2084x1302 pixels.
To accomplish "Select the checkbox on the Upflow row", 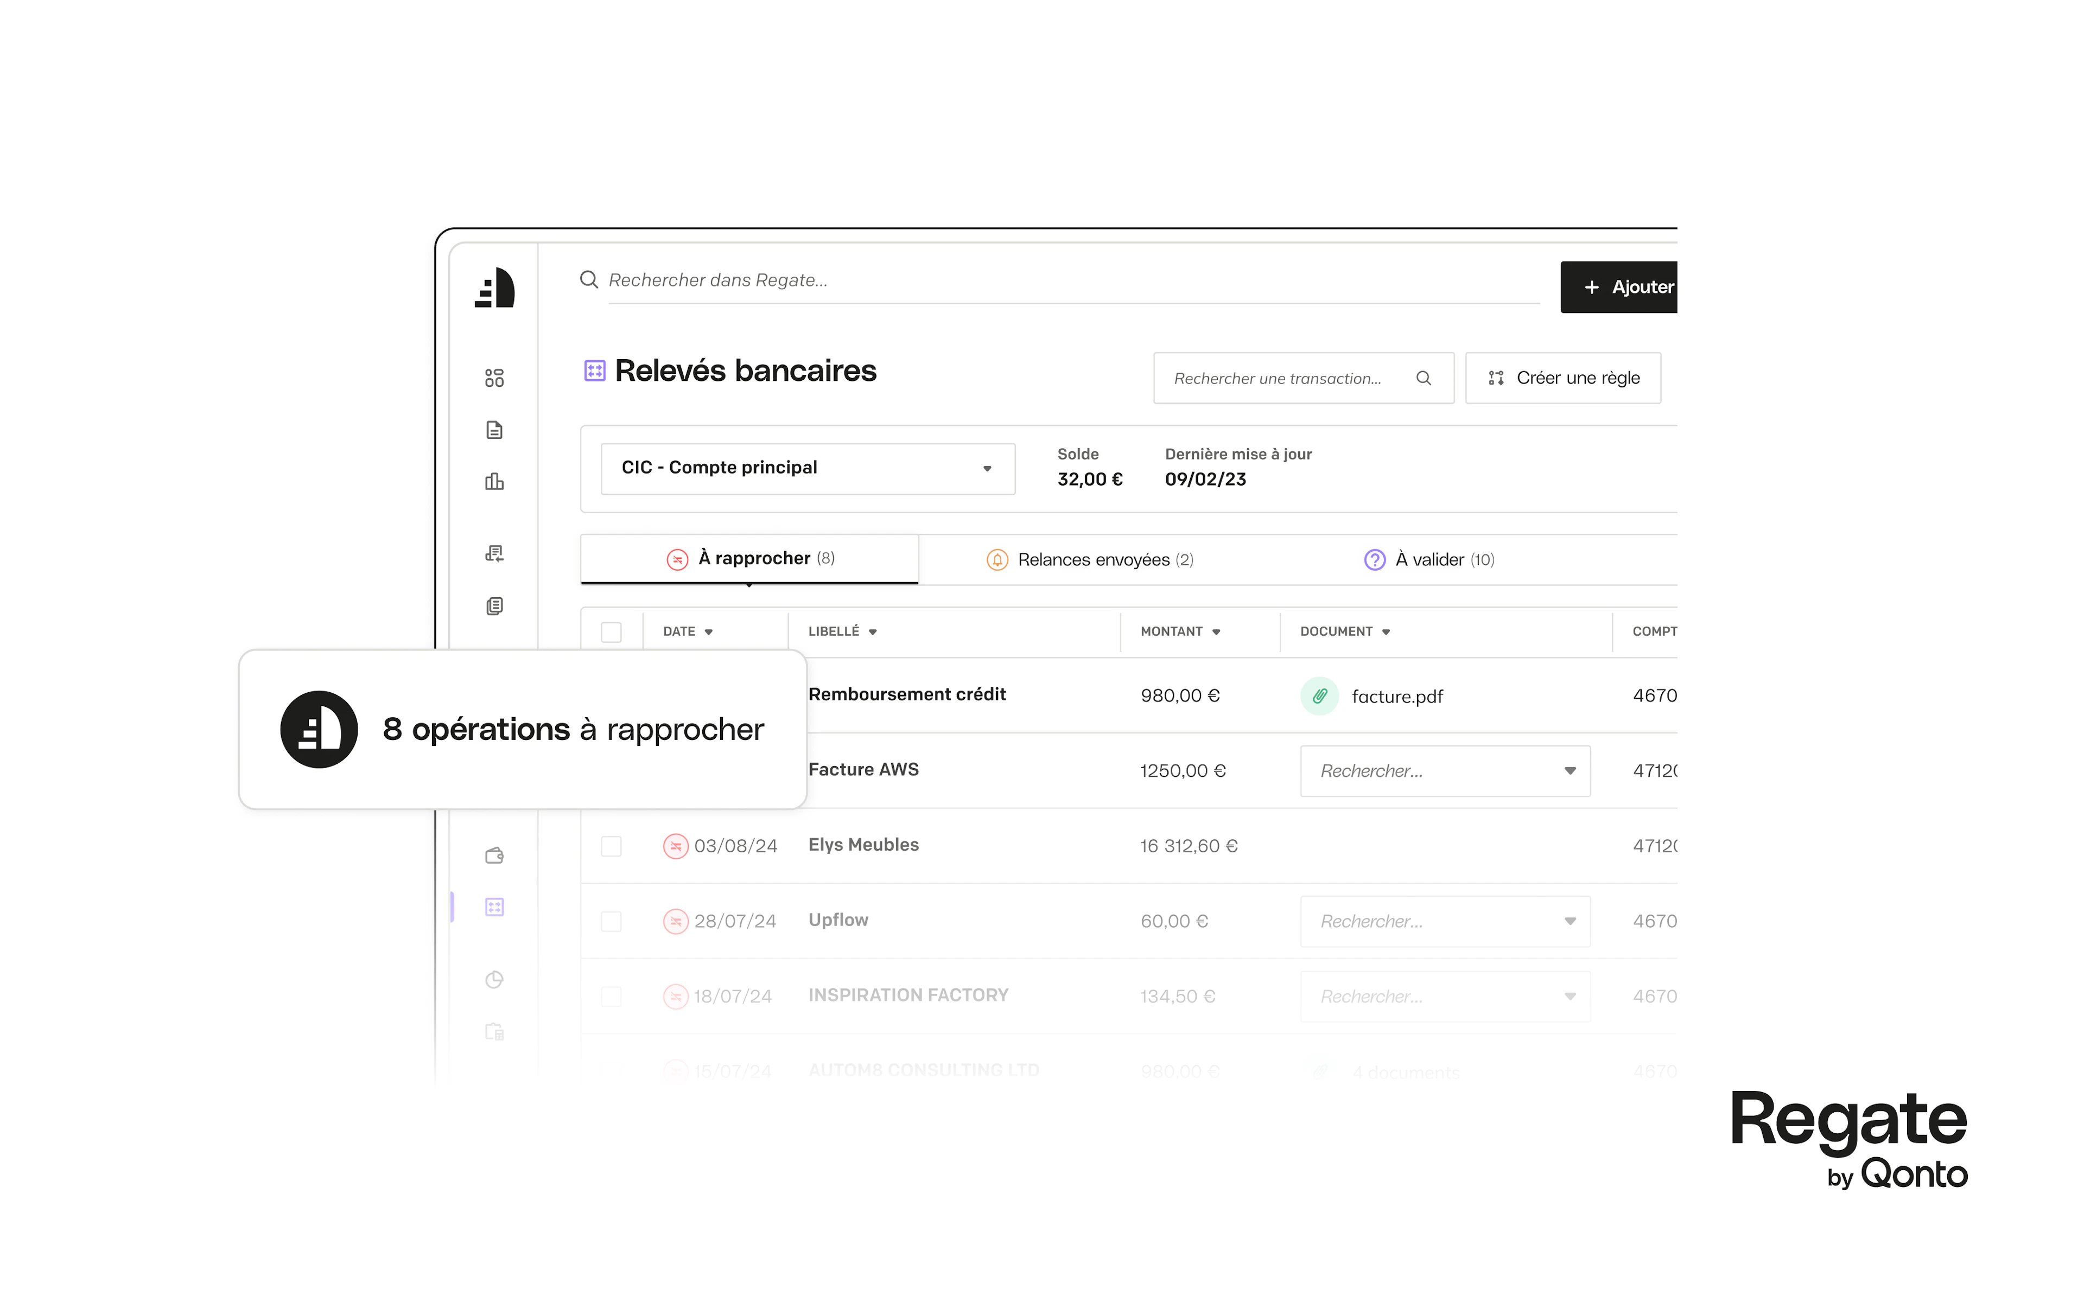I will coord(612,921).
